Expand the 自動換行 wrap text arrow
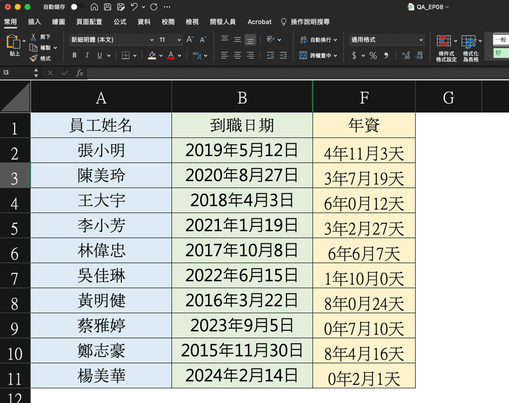 (x=335, y=39)
